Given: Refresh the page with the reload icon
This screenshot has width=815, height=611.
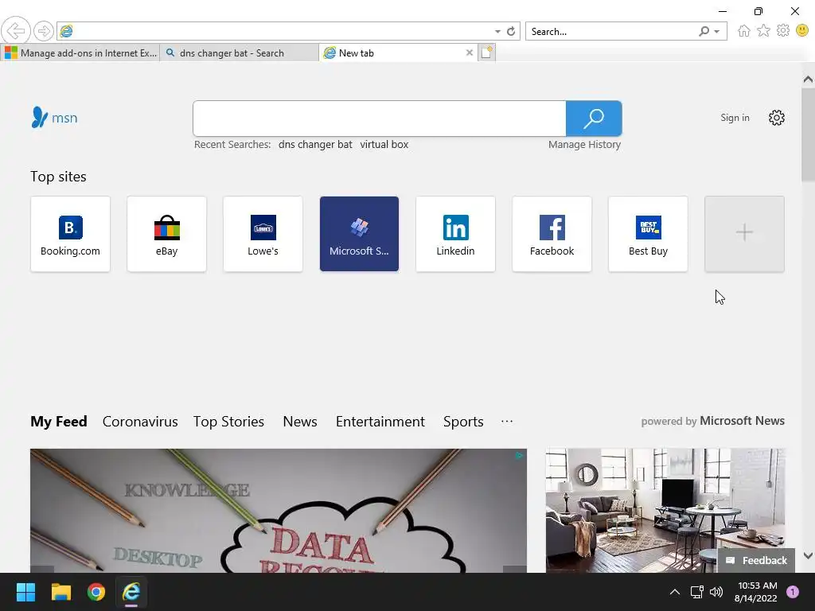Looking at the screenshot, I should tap(511, 31).
